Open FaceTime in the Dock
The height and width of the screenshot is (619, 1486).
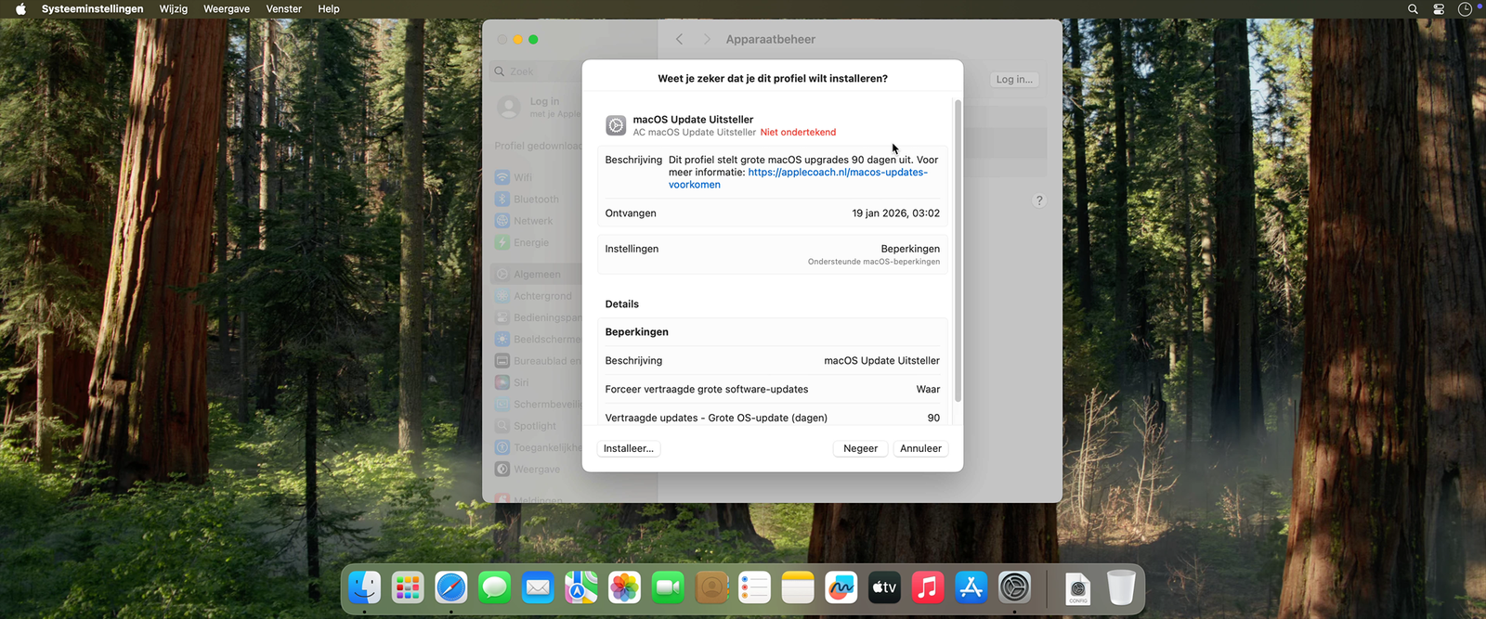click(668, 587)
